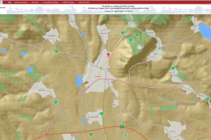Click the 24140 road number shield
The width and height of the screenshot is (211, 140).
[173, 68]
